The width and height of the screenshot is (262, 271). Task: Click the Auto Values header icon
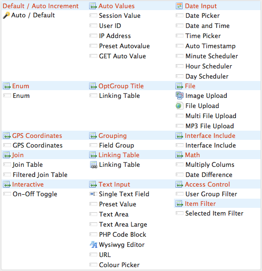[93, 6]
